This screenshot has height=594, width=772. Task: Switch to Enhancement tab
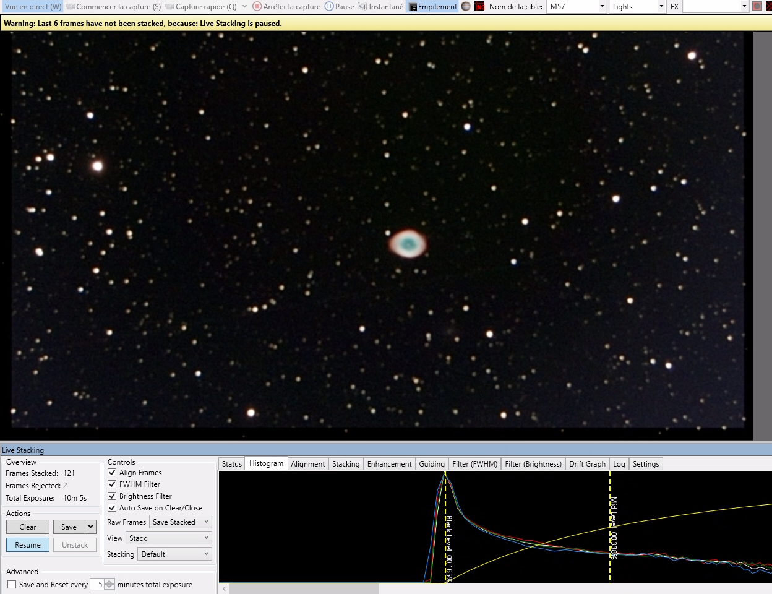[x=389, y=464]
